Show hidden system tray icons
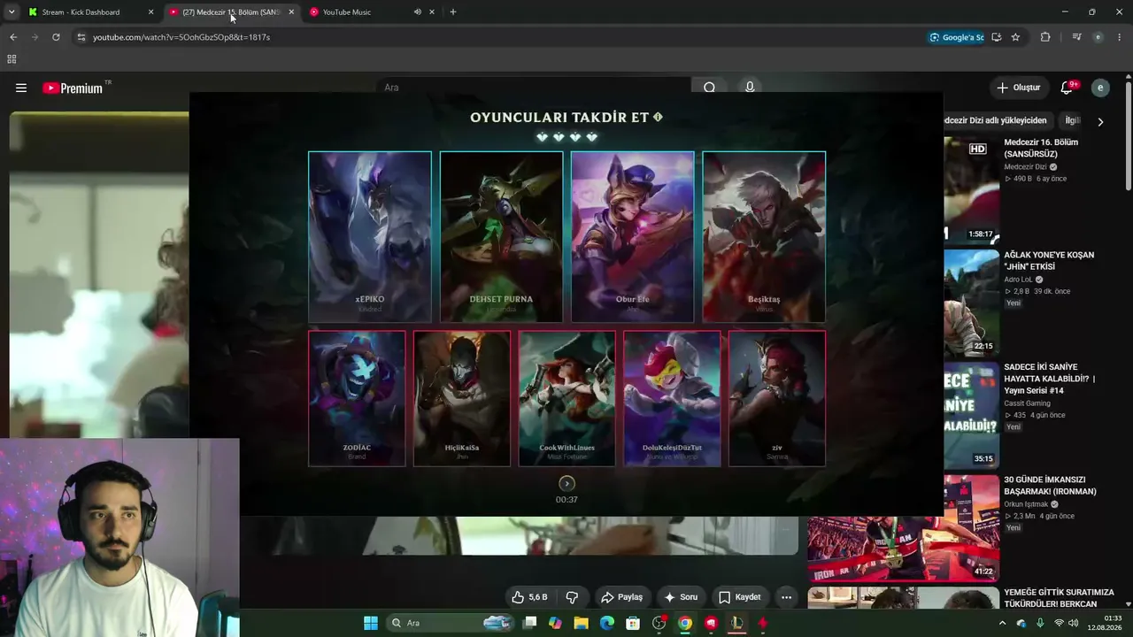The width and height of the screenshot is (1133, 637). (1002, 623)
